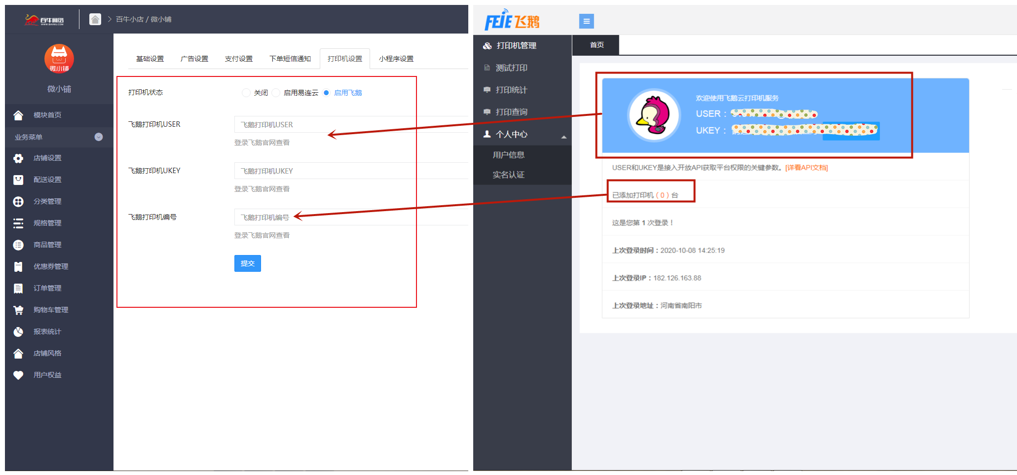Viewport: 1017px width, 475px height.
Task: Select the 打印机设置 tab
Action: pyautogui.click(x=345, y=59)
